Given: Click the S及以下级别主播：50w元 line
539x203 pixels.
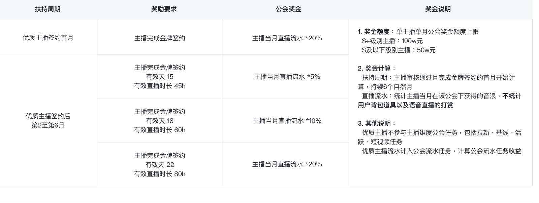Looking at the screenshot, I should [399, 50].
